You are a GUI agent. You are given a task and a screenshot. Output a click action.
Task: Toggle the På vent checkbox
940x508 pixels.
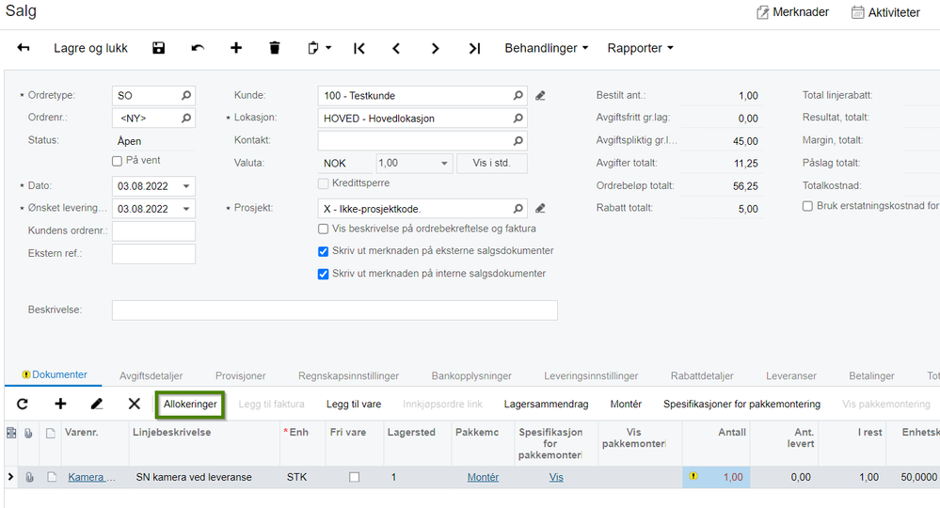coord(117,161)
